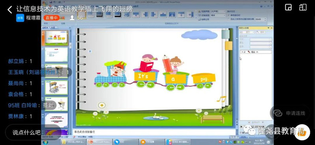The image size is (315, 145).
Task: Click the Remove button in animation pane
Action: pyautogui.click(x=261, y=32)
